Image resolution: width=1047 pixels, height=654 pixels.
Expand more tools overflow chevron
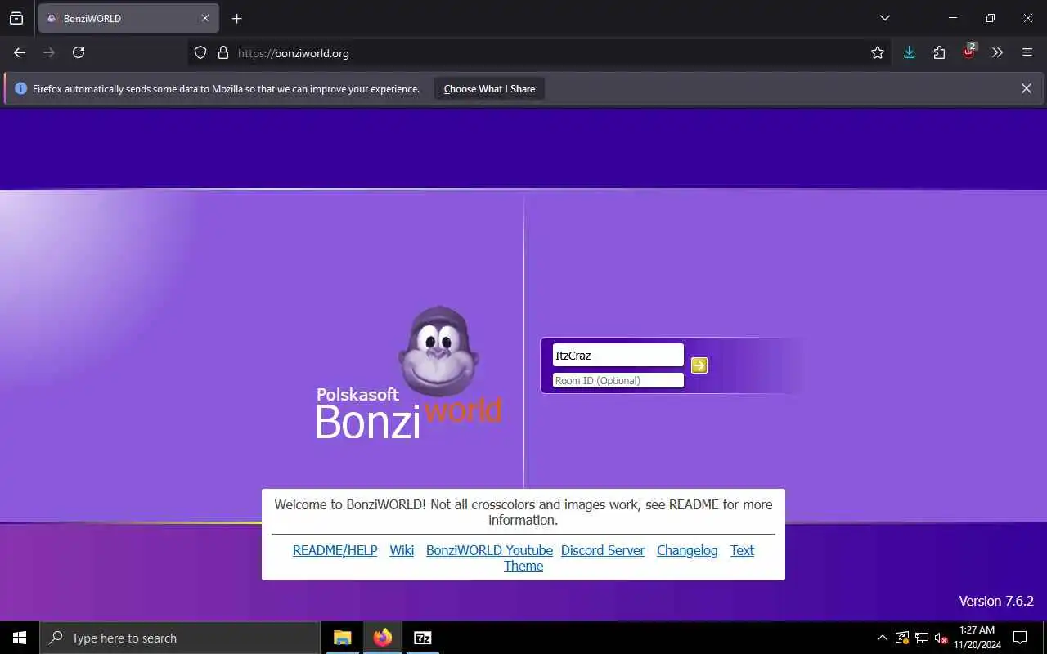coord(997,52)
